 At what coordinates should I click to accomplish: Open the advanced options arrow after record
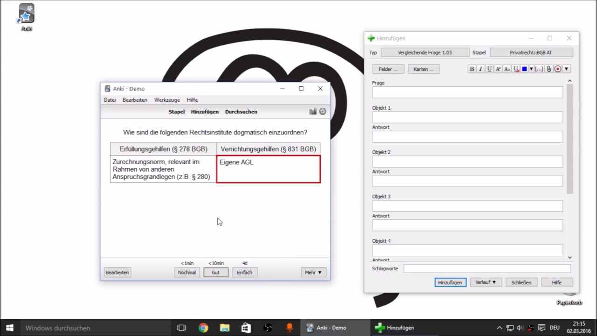click(566, 69)
